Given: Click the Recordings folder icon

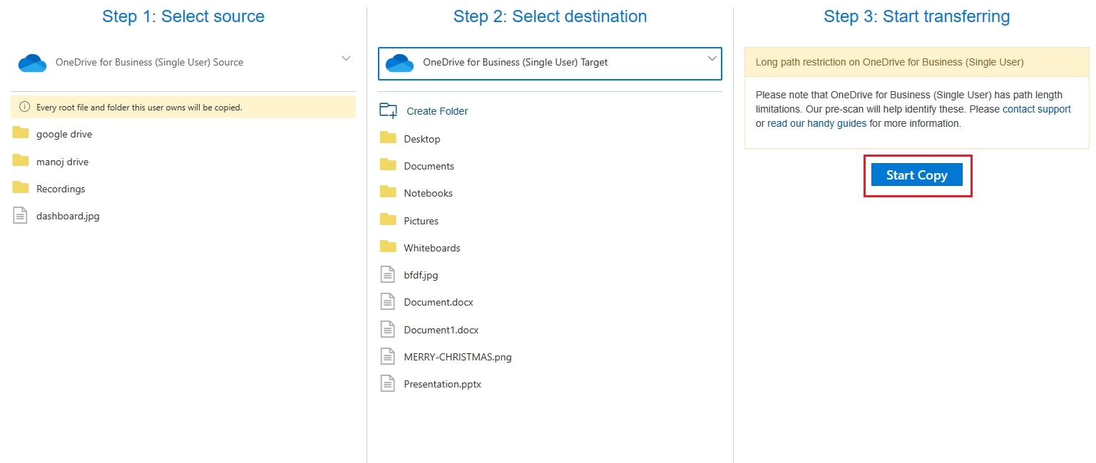Looking at the screenshot, I should (21, 188).
